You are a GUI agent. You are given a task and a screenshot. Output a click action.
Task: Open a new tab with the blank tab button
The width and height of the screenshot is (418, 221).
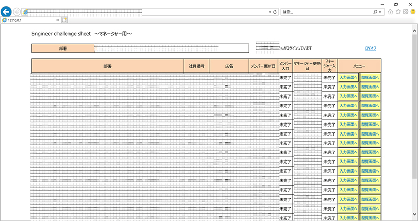coord(64,20)
